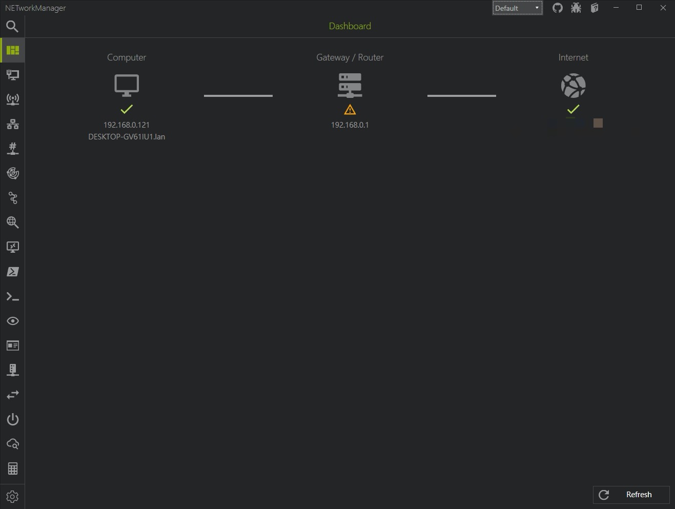
Task: Open the Ping Monitor radar icon
Action: click(12, 173)
